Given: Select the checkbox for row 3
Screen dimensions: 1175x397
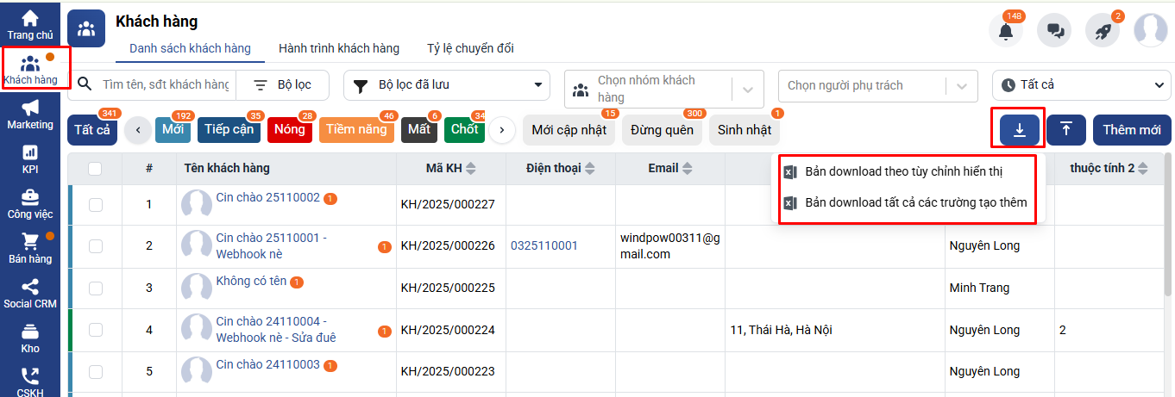Looking at the screenshot, I should pos(95,288).
